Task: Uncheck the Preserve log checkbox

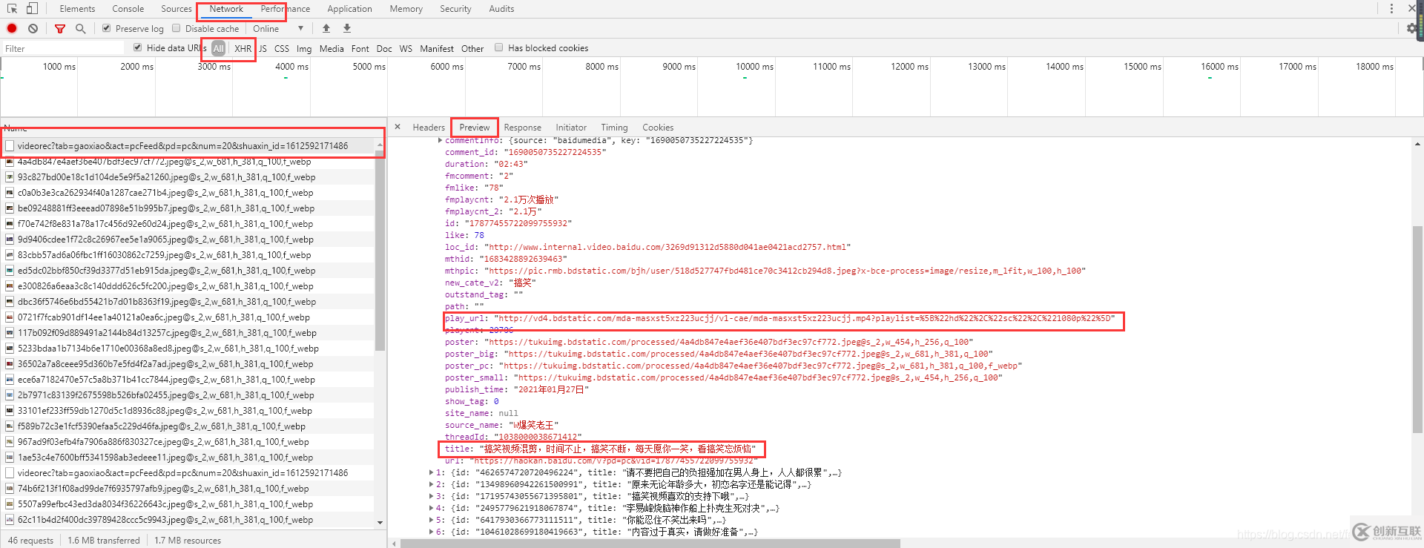Action: click(107, 28)
